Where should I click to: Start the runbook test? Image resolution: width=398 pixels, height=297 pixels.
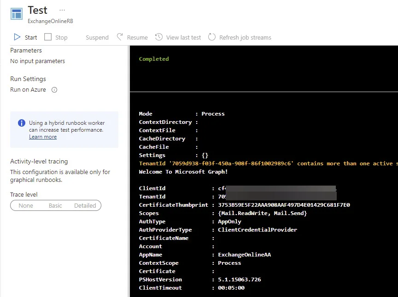[x=31, y=38]
